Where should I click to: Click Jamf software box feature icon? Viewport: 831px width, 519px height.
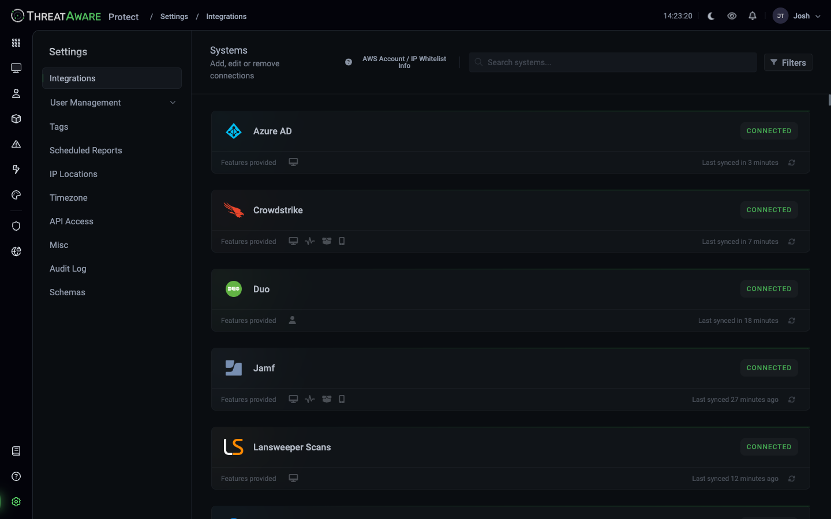pos(327,399)
